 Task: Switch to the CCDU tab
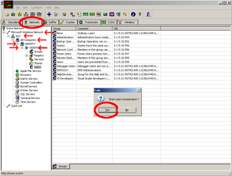tap(109, 22)
